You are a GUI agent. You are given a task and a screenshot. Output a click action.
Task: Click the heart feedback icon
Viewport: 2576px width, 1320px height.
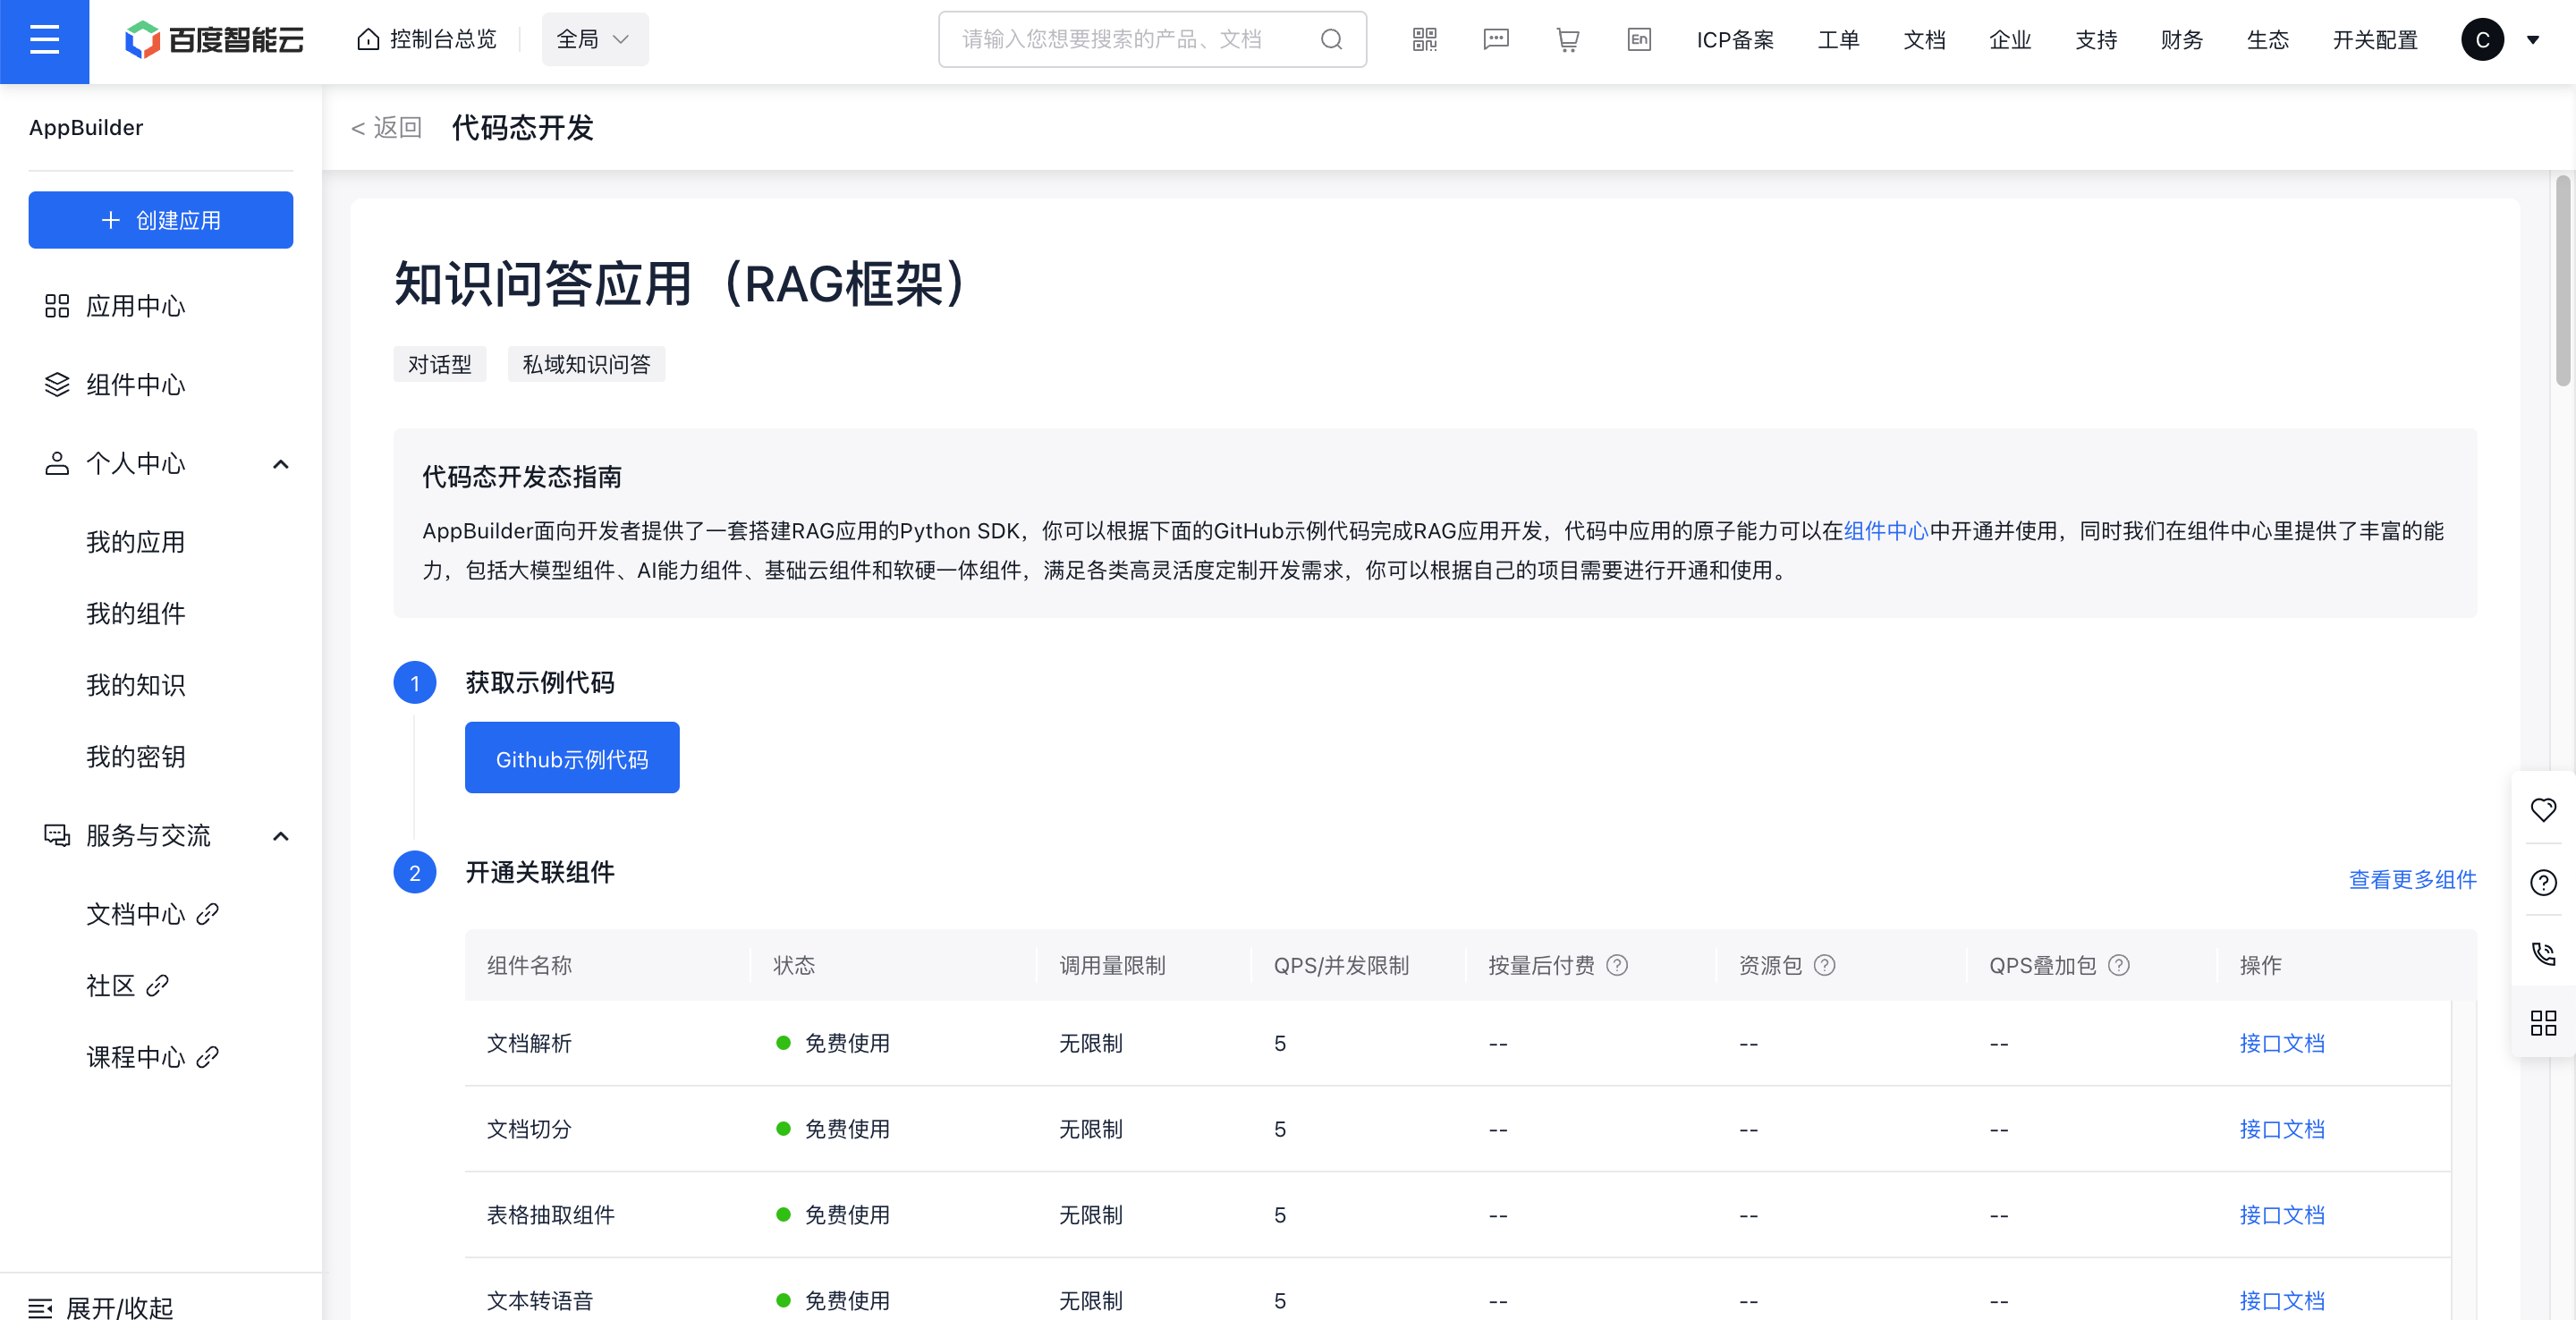(2543, 810)
